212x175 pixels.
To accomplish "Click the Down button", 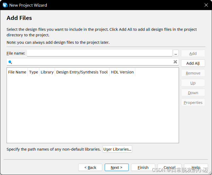I will pos(193,93).
